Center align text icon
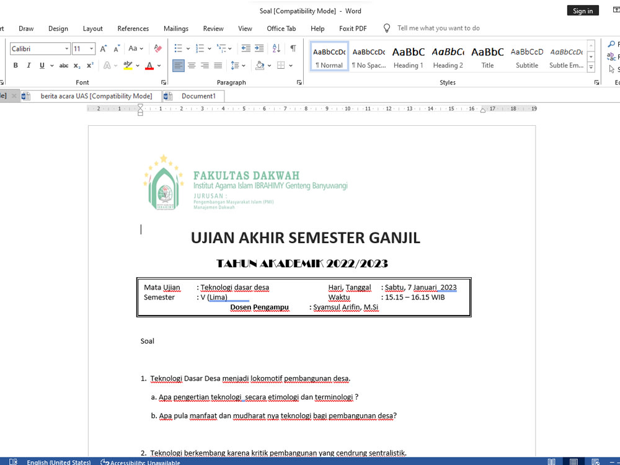Image resolution: width=620 pixels, height=465 pixels. point(192,65)
